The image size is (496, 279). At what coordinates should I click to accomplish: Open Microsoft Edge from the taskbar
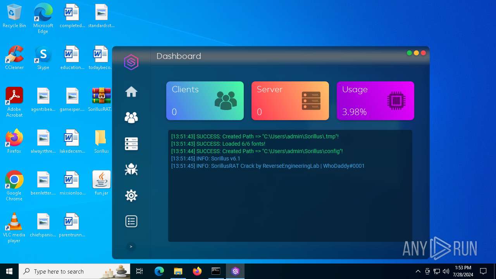pyautogui.click(x=159, y=271)
